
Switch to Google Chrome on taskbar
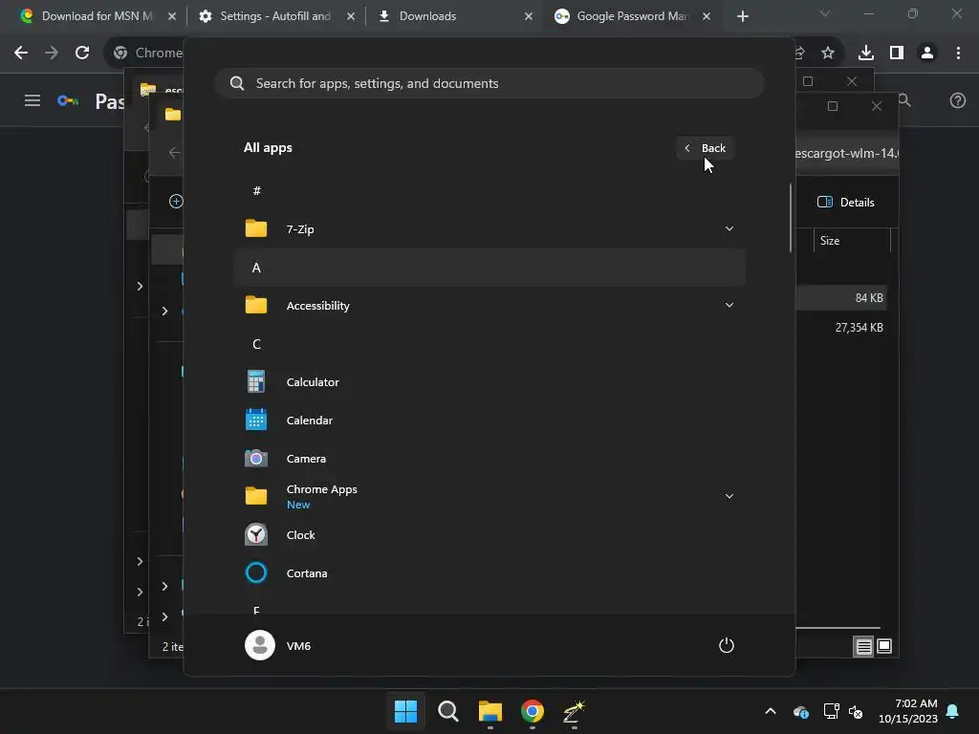tap(532, 711)
